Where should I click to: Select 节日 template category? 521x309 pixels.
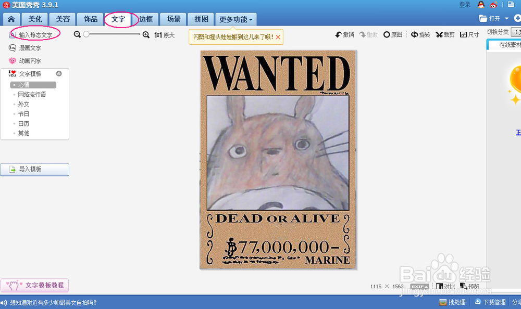click(23, 114)
